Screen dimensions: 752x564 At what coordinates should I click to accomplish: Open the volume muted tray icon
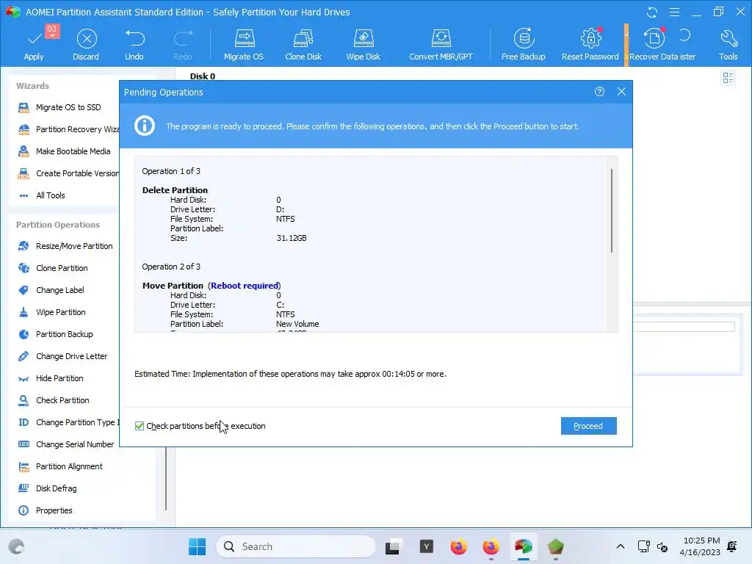(662, 546)
